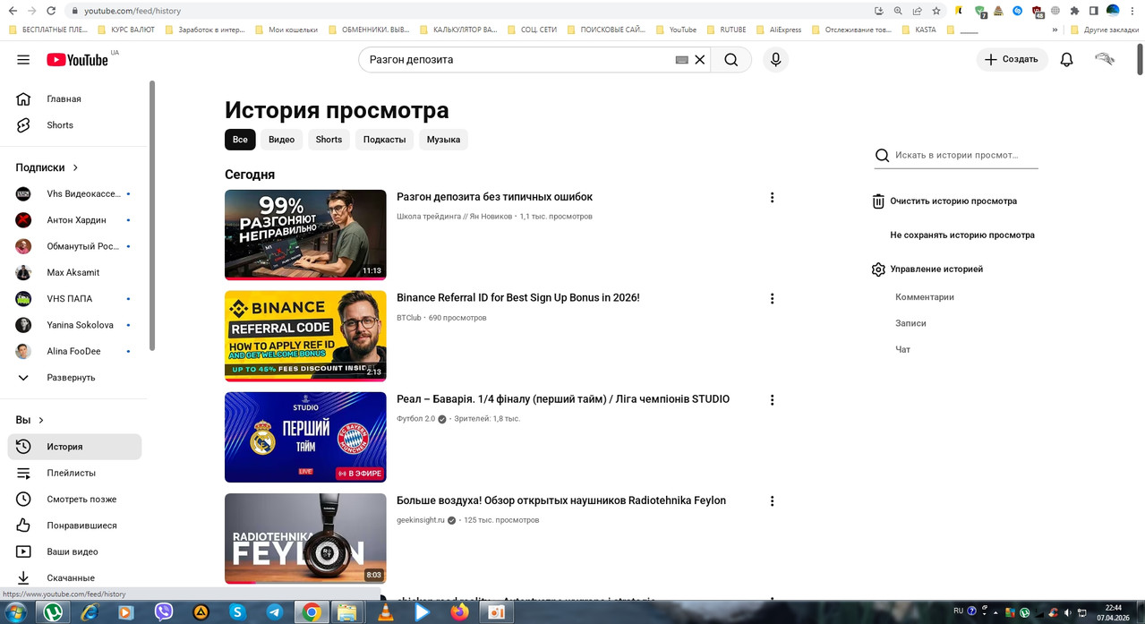
Task: Open the Комментарии history link
Action: [925, 297]
